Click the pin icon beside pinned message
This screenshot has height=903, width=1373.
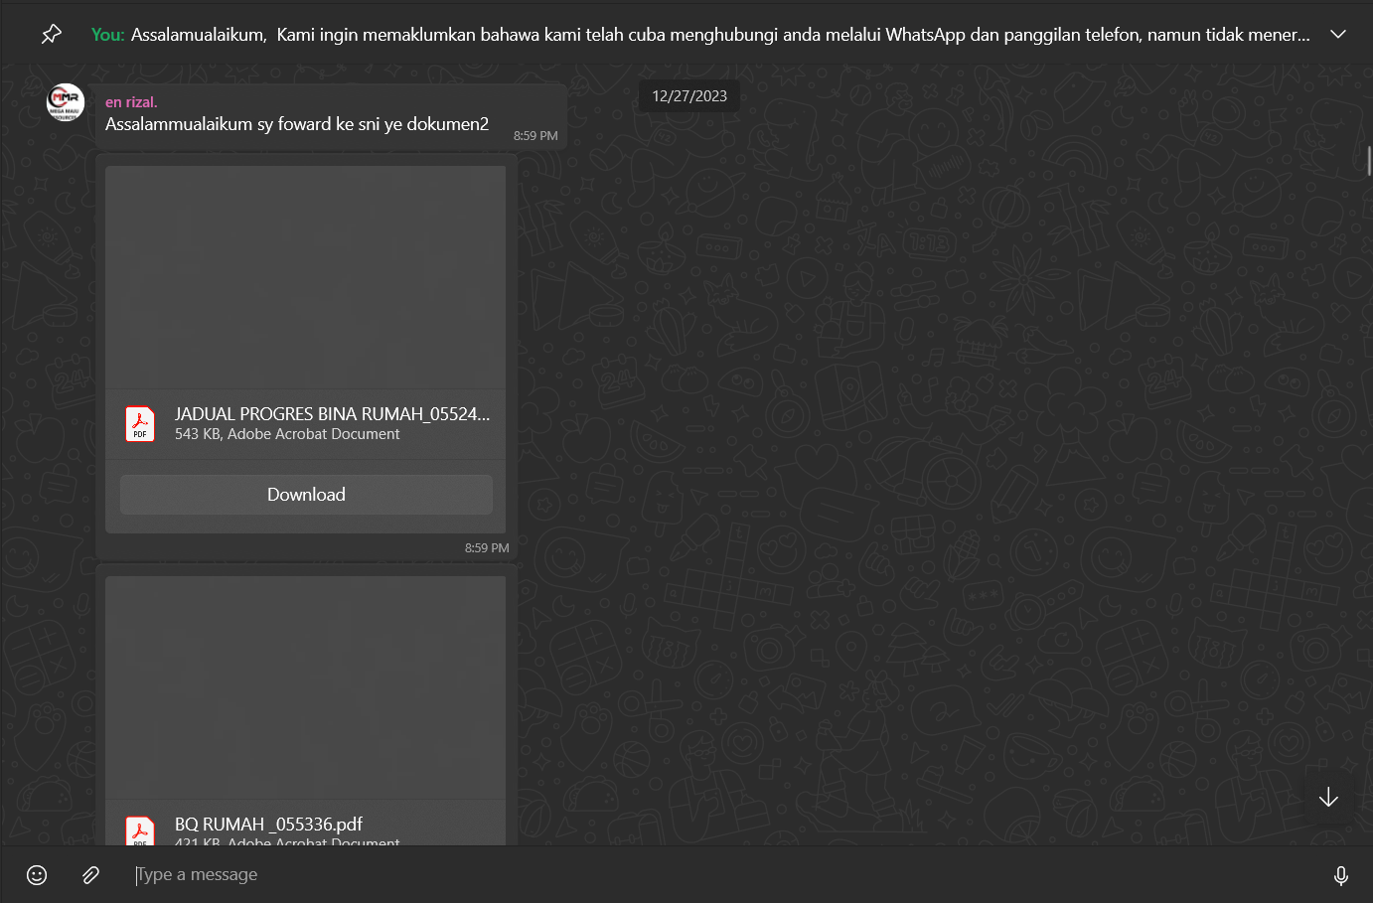pos(52,35)
